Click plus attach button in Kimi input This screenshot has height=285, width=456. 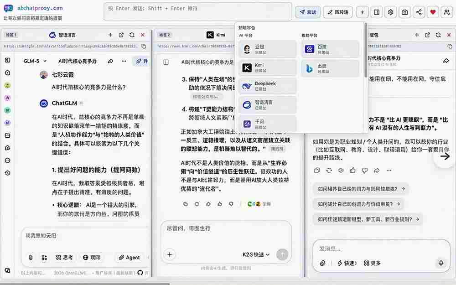click(170, 255)
